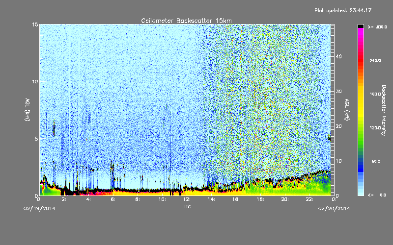Click the red band of the colorbar near 240.0
Screen dimensions: 393x245
pos(361,60)
